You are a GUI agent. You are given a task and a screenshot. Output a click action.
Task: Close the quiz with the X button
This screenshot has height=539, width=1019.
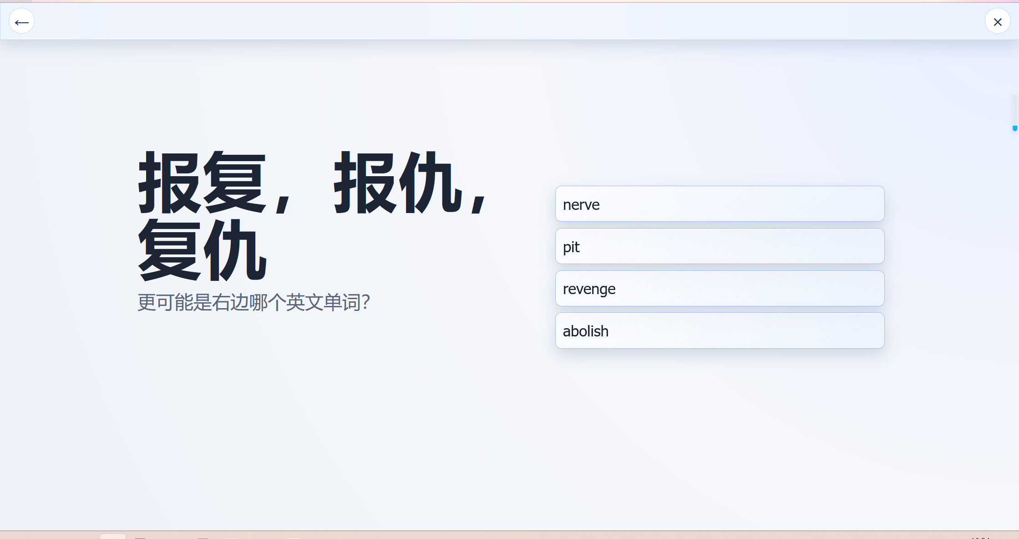tap(998, 21)
